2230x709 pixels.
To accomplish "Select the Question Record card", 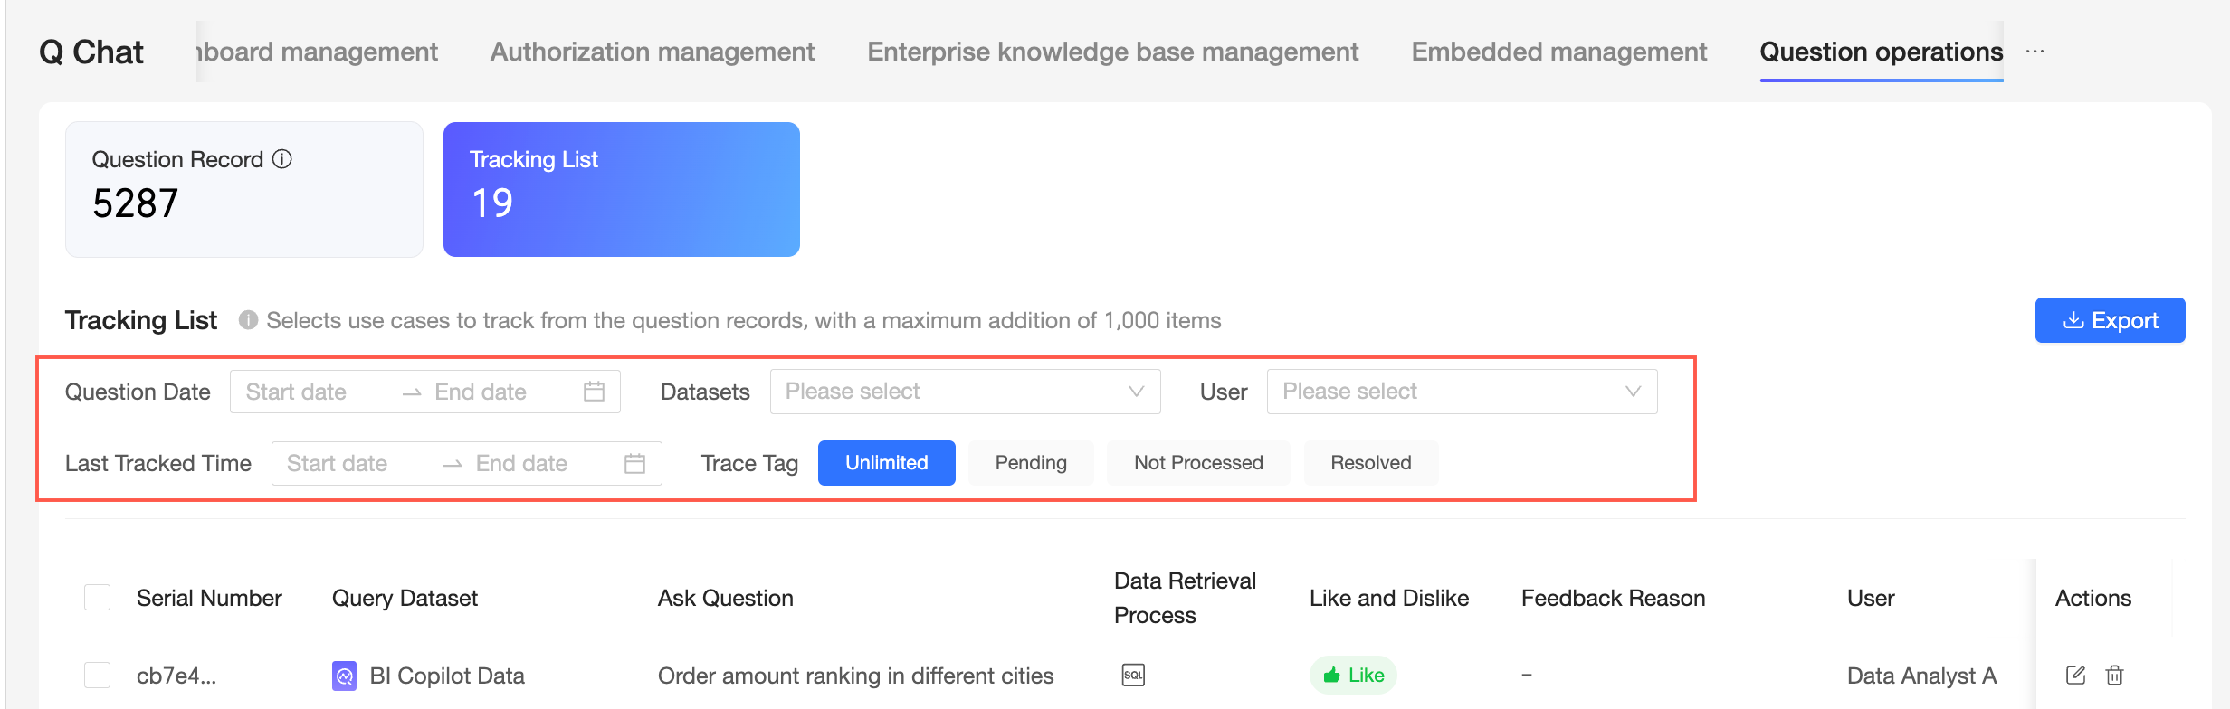I will pos(243,189).
